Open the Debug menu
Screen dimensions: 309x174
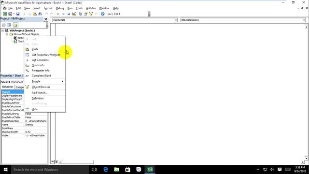click(x=60, y=8)
